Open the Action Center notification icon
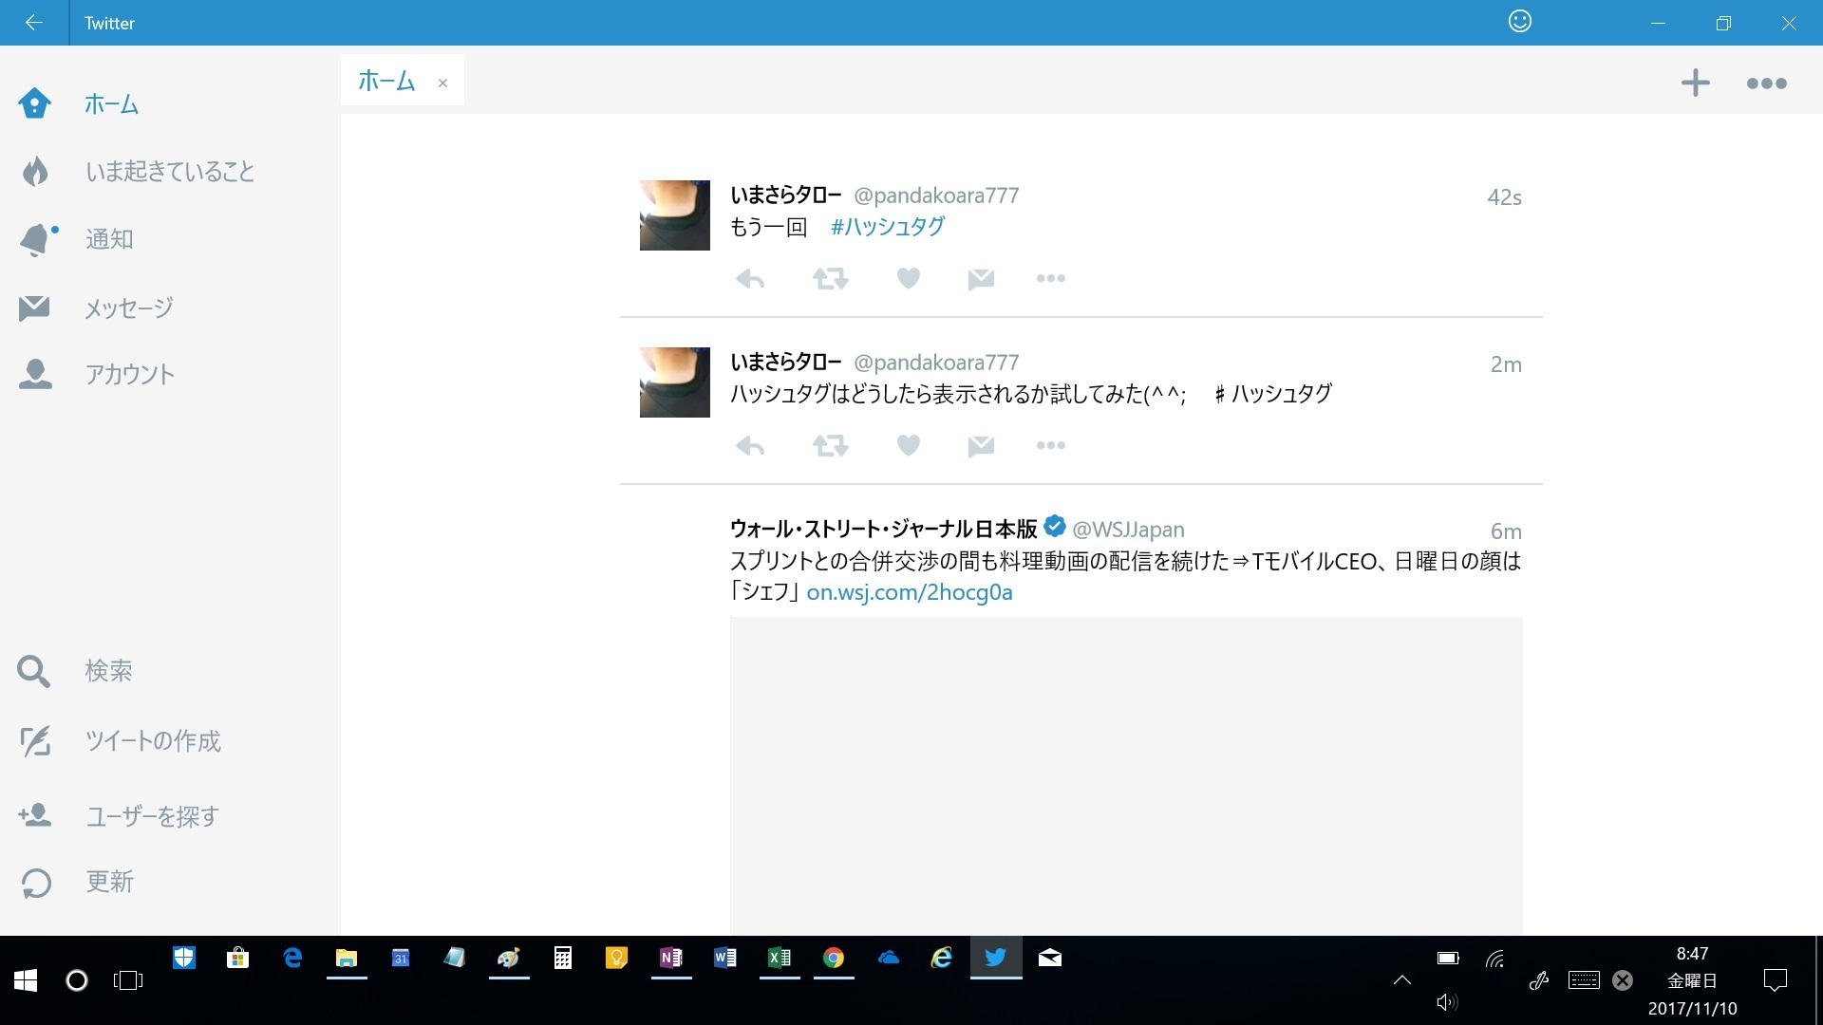This screenshot has width=1823, height=1025. point(1775,980)
